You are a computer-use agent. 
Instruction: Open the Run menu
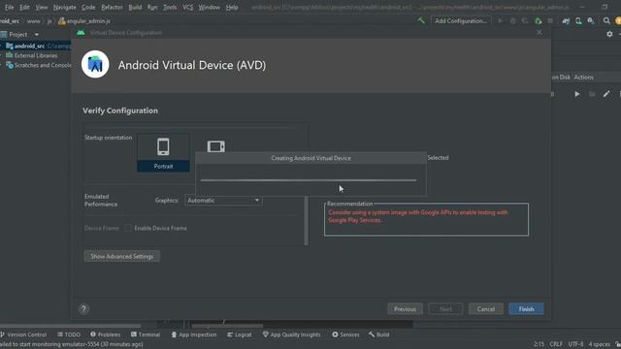(152, 7)
